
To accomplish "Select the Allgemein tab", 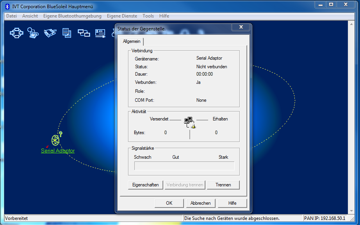I will pyautogui.click(x=132, y=41).
